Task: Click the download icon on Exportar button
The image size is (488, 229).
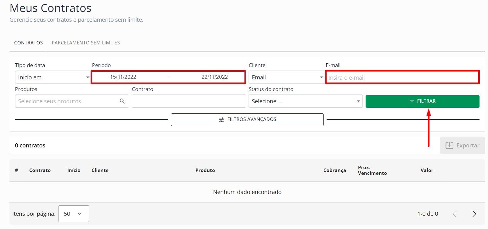Action: click(x=449, y=146)
